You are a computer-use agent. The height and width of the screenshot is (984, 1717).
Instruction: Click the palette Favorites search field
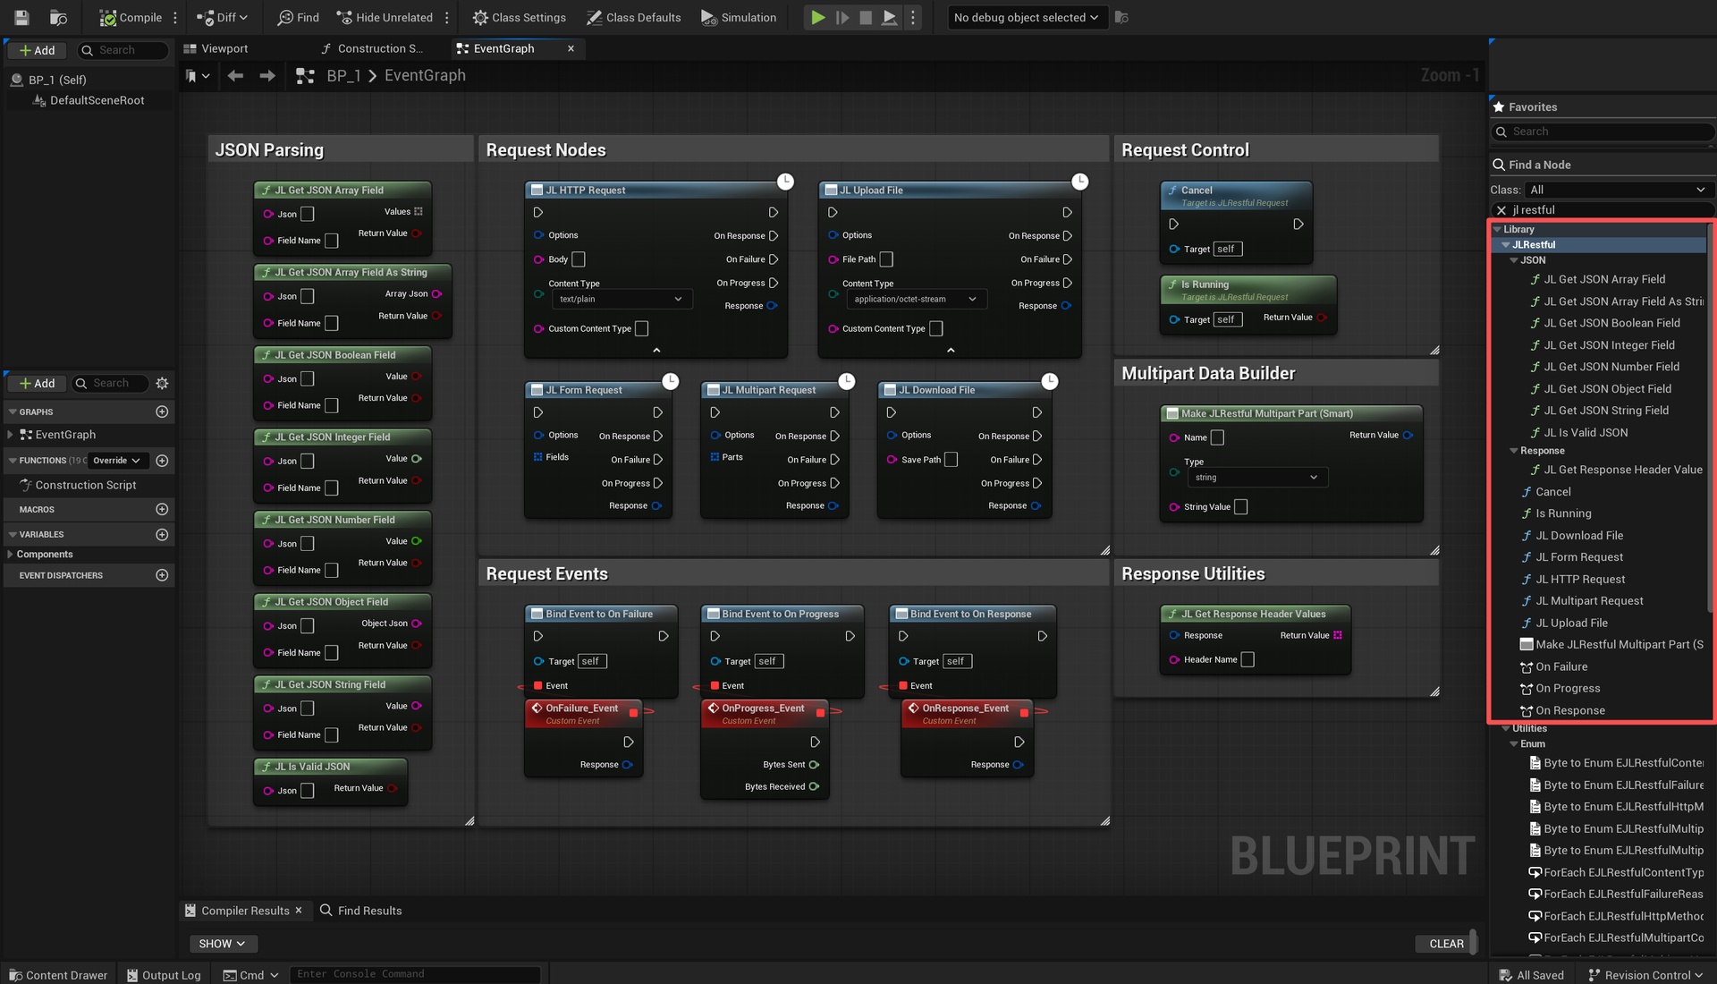pos(1603,131)
